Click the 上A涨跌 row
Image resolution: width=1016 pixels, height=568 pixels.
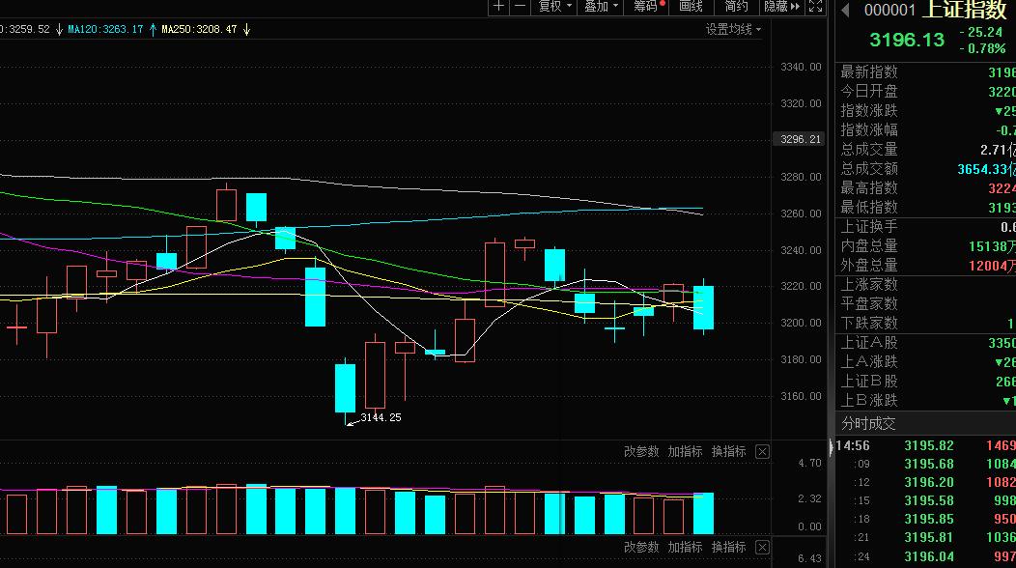pos(928,362)
